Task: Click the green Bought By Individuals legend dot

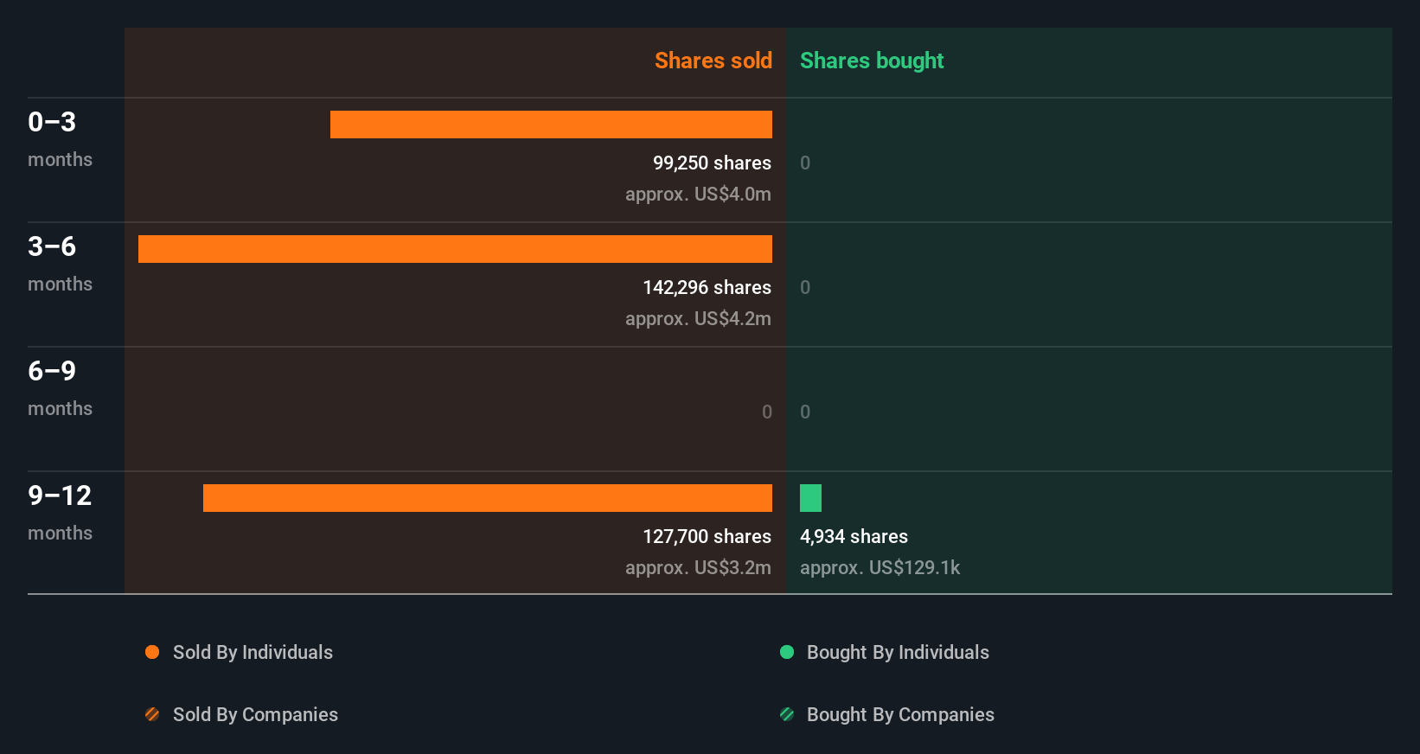Action: pos(787,652)
